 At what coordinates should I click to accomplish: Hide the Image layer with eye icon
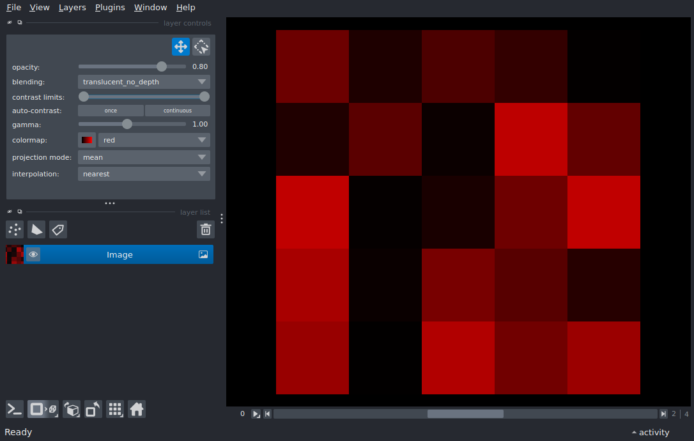point(33,254)
